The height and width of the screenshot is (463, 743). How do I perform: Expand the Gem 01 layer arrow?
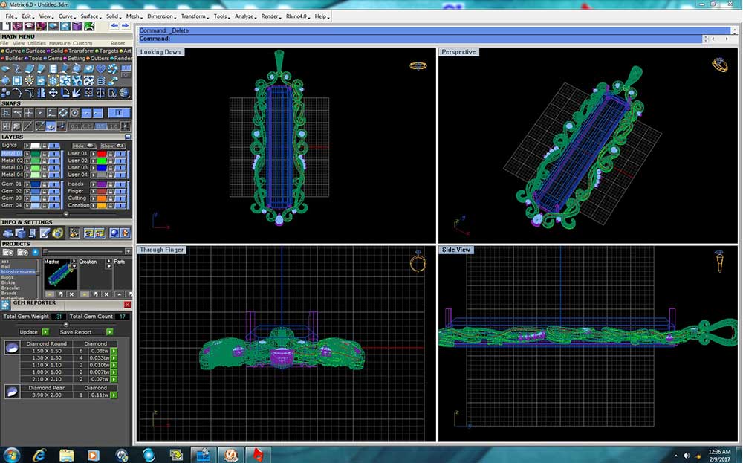pos(27,184)
